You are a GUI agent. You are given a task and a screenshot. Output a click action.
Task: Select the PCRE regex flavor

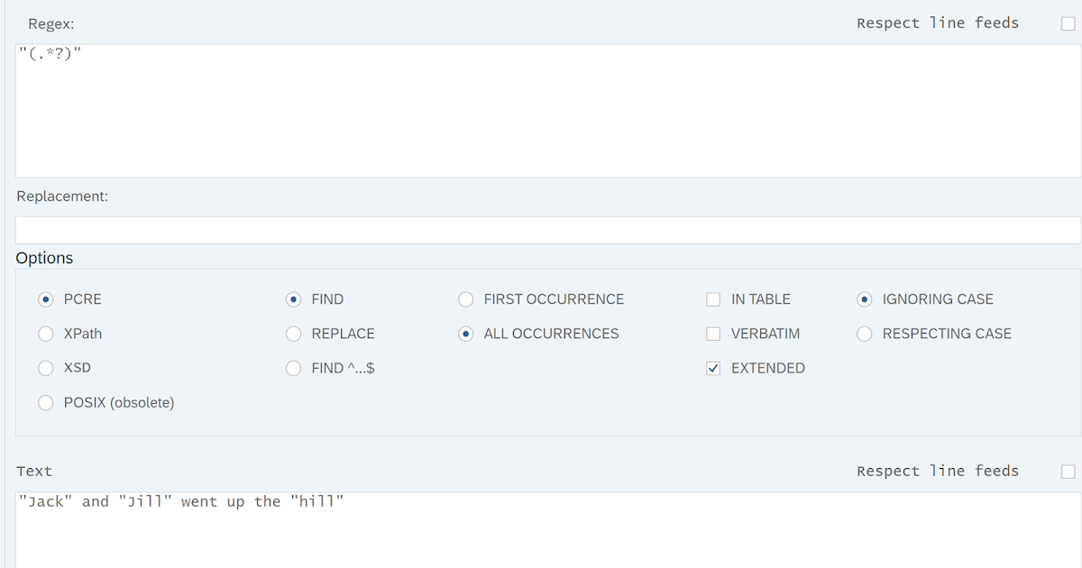click(x=45, y=298)
